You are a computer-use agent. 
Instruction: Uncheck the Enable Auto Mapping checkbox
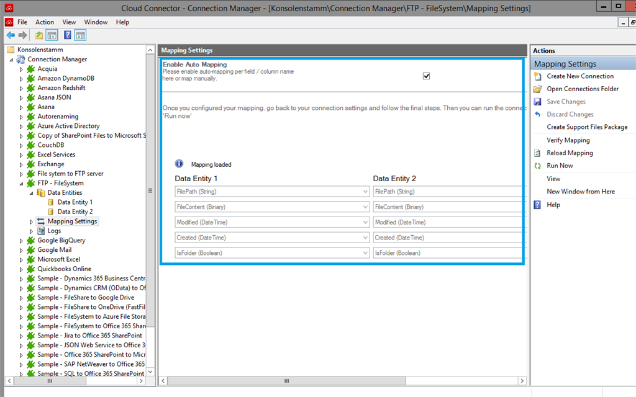[x=426, y=76]
